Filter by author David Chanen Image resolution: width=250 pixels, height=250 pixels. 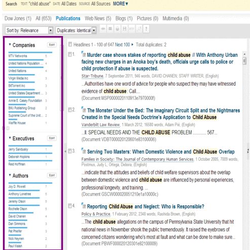pos(17,216)
